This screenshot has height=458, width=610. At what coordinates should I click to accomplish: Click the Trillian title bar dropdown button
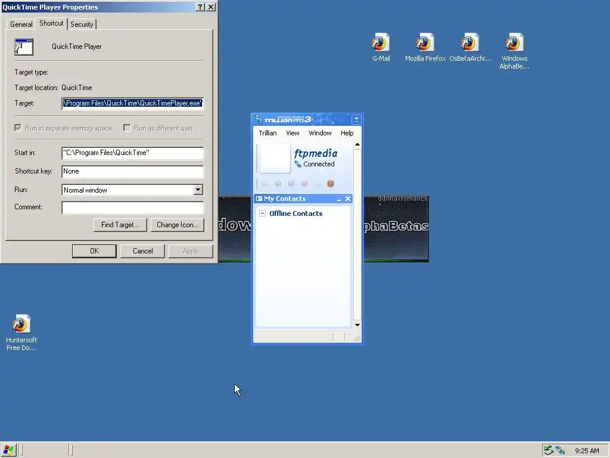click(356, 119)
